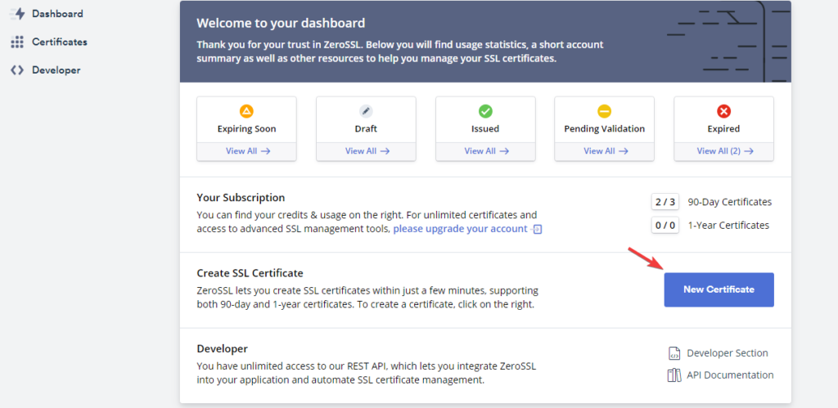Click the red Expired X icon
The width and height of the screenshot is (838, 408).
point(723,111)
